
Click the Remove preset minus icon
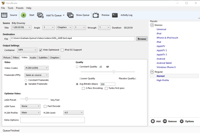[165, 121]
